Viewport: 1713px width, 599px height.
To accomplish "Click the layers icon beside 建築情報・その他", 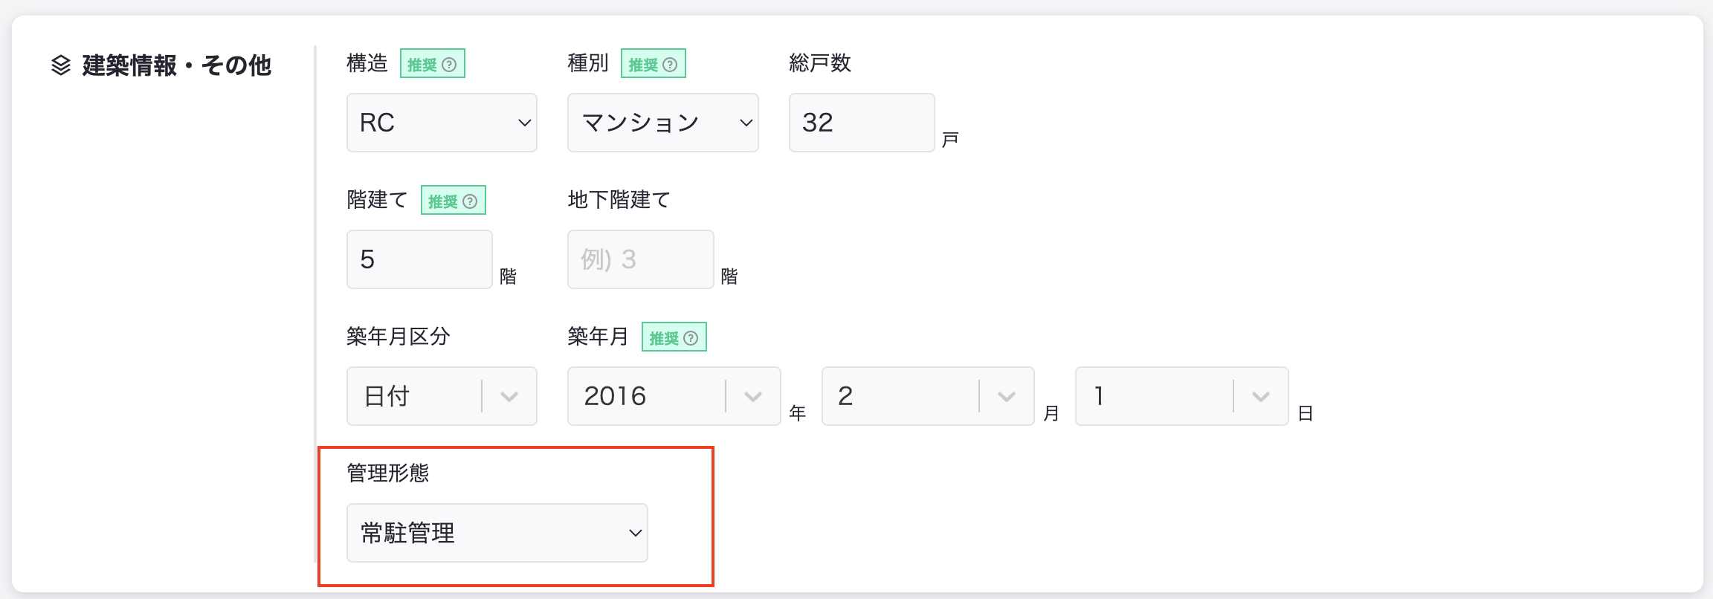I will [61, 65].
